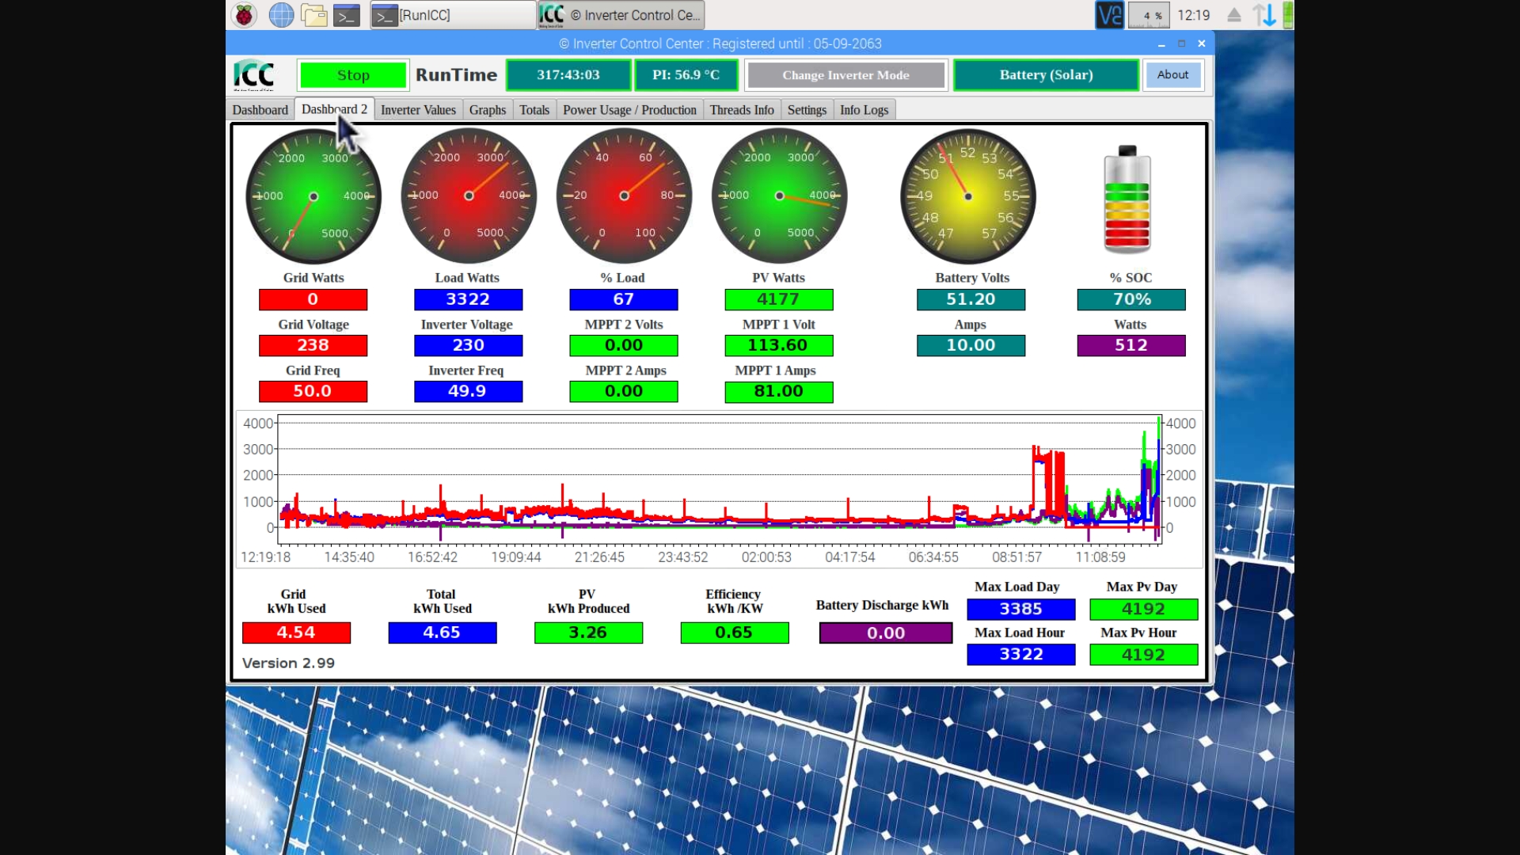The image size is (1520, 855).
Task: Open the file manager folder icon
Action: click(314, 15)
